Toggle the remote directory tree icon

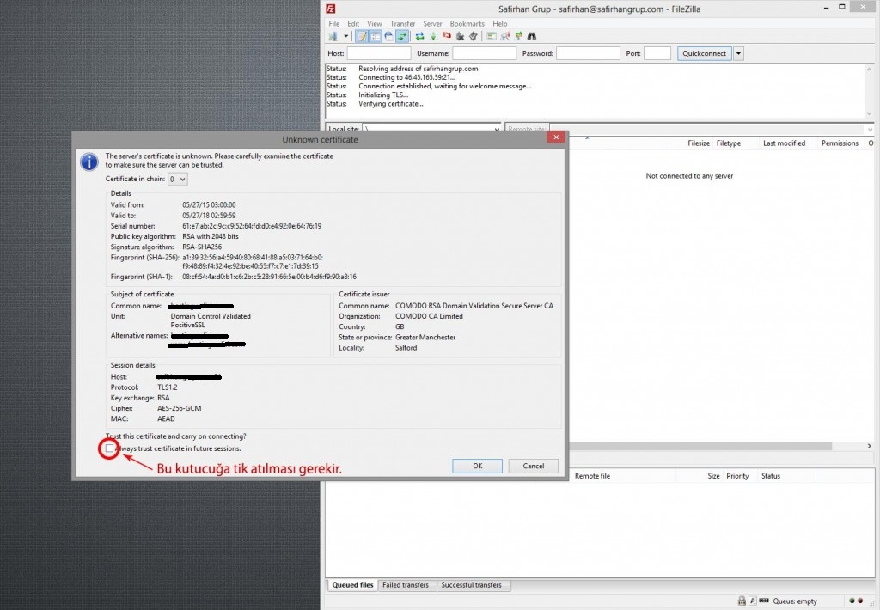click(x=388, y=36)
